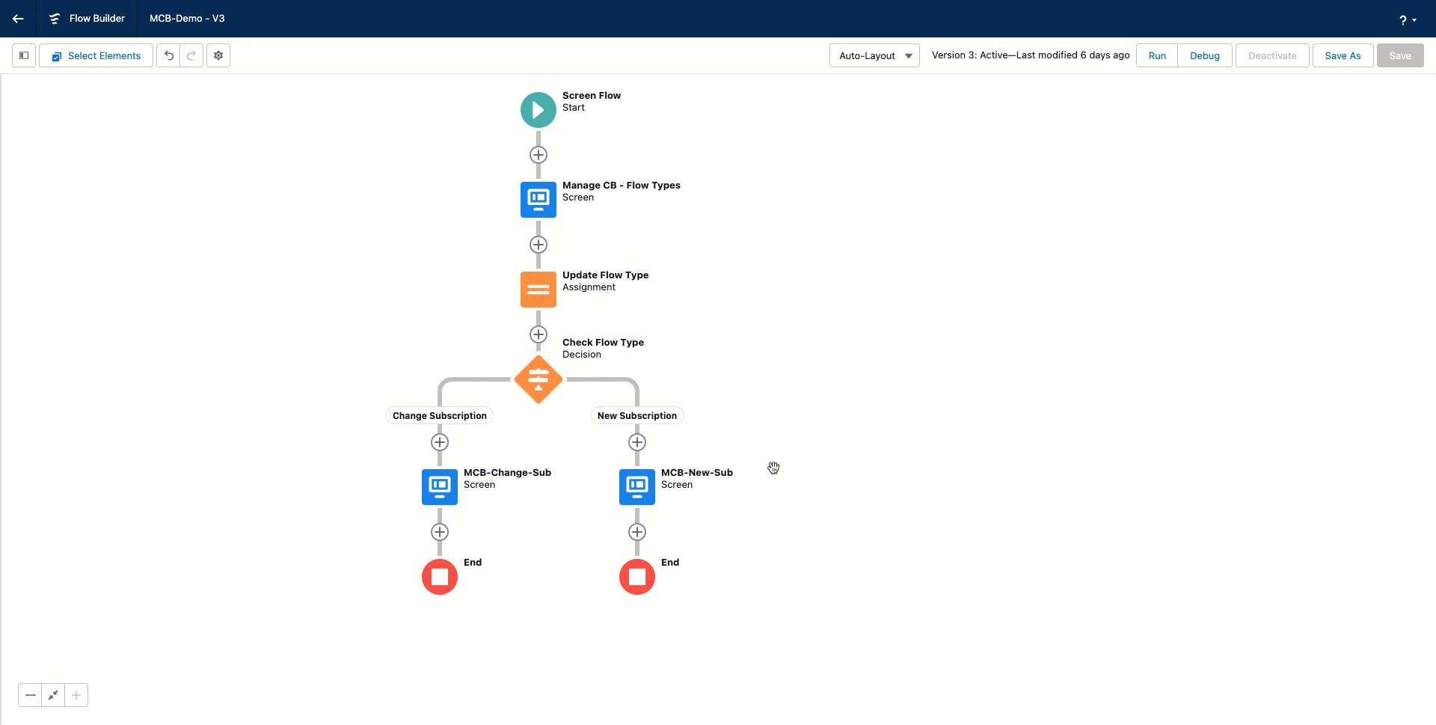Fit the flow to view
1436x725 pixels.
click(53, 695)
